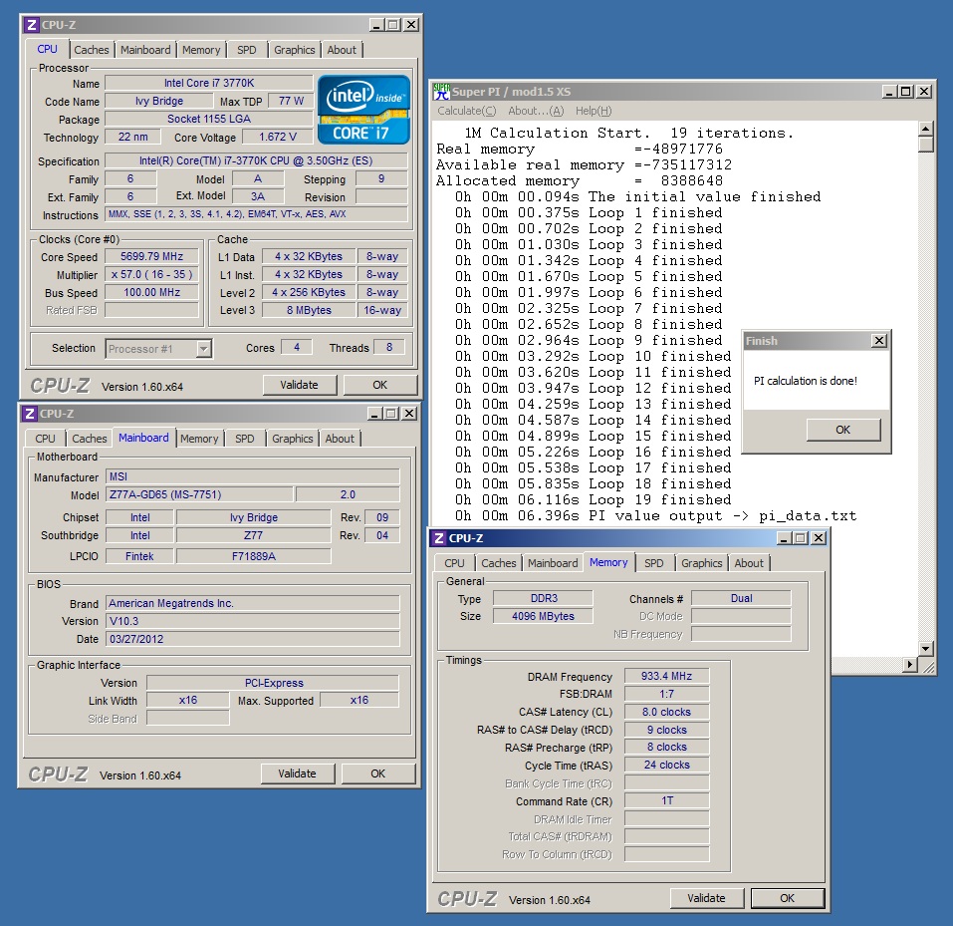The image size is (953, 926).
Task: Close the Finish dialog with its X button
Action: click(878, 341)
